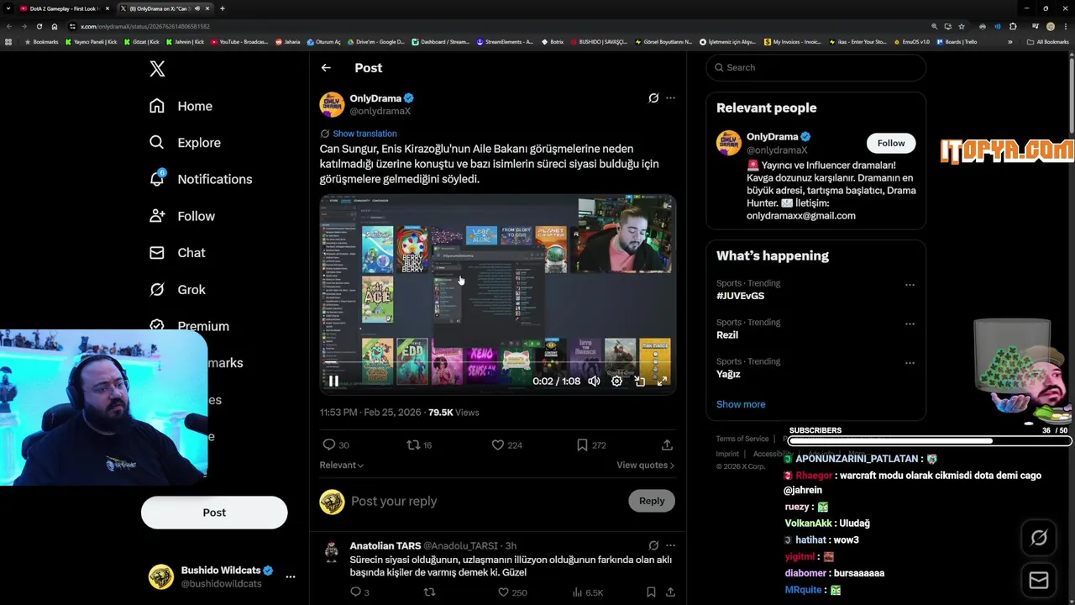This screenshot has width=1075, height=605.
Task: Open the Relevant replies sort dropdown
Action: (341, 466)
